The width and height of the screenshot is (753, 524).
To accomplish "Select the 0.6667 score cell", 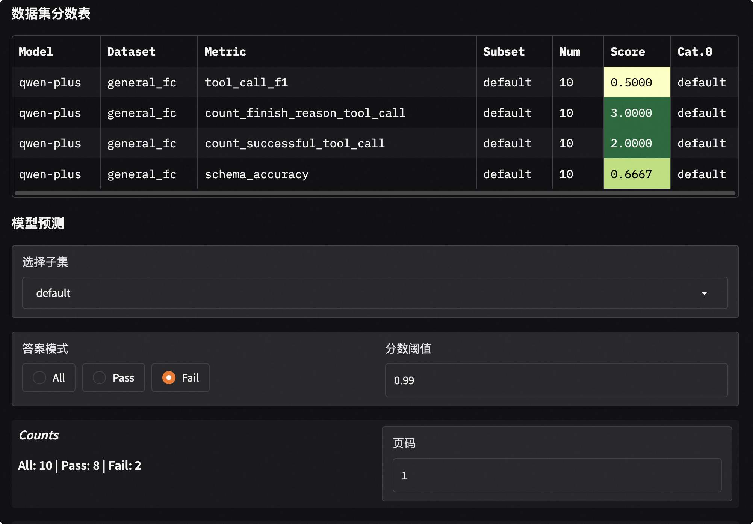I will pyautogui.click(x=637, y=174).
